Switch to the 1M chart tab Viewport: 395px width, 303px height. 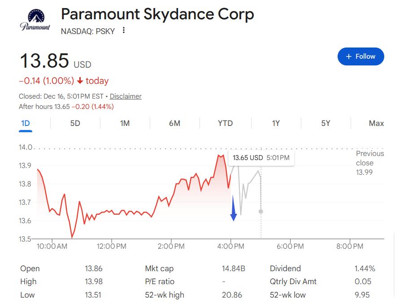point(125,123)
